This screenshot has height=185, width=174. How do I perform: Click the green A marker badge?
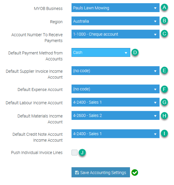click(x=164, y=7)
